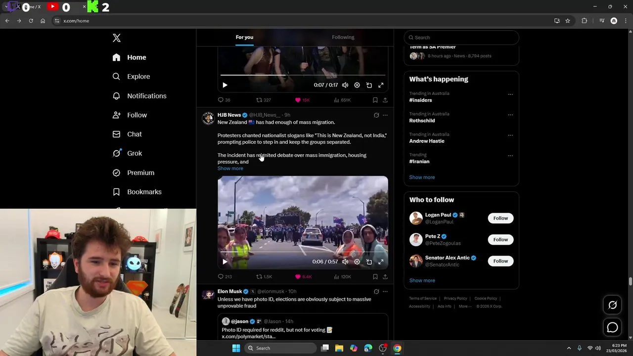Enter fullscreen on the top video
Image resolution: width=633 pixels, height=356 pixels.
click(381, 85)
